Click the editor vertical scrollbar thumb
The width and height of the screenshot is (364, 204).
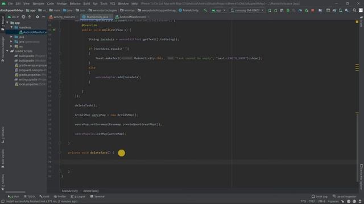pyautogui.click(x=357, y=147)
